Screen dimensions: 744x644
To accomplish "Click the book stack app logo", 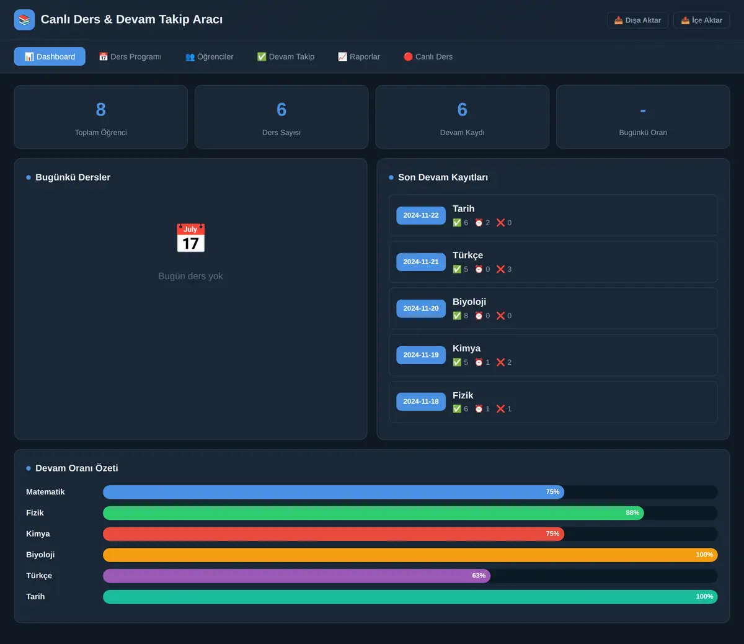I will pyautogui.click(x=24, y=20).
